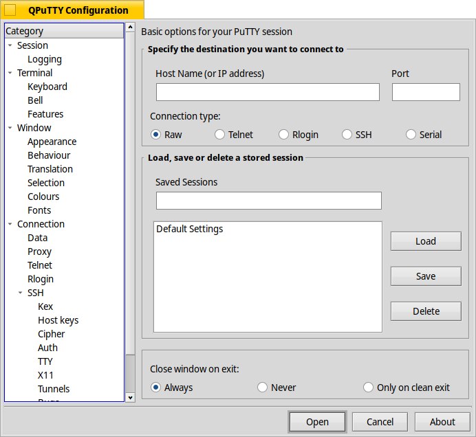This screenshot has height=437, width=476.
Task: Focus the Host Name input field
Action: (268, 92)
